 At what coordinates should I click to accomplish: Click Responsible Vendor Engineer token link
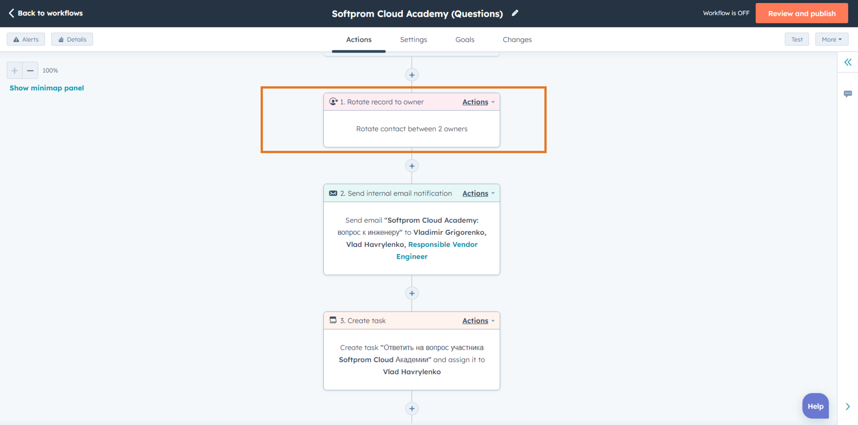click(436, 250)
